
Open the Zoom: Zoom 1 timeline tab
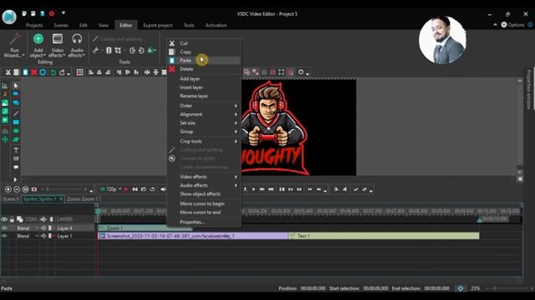[82, 199]
